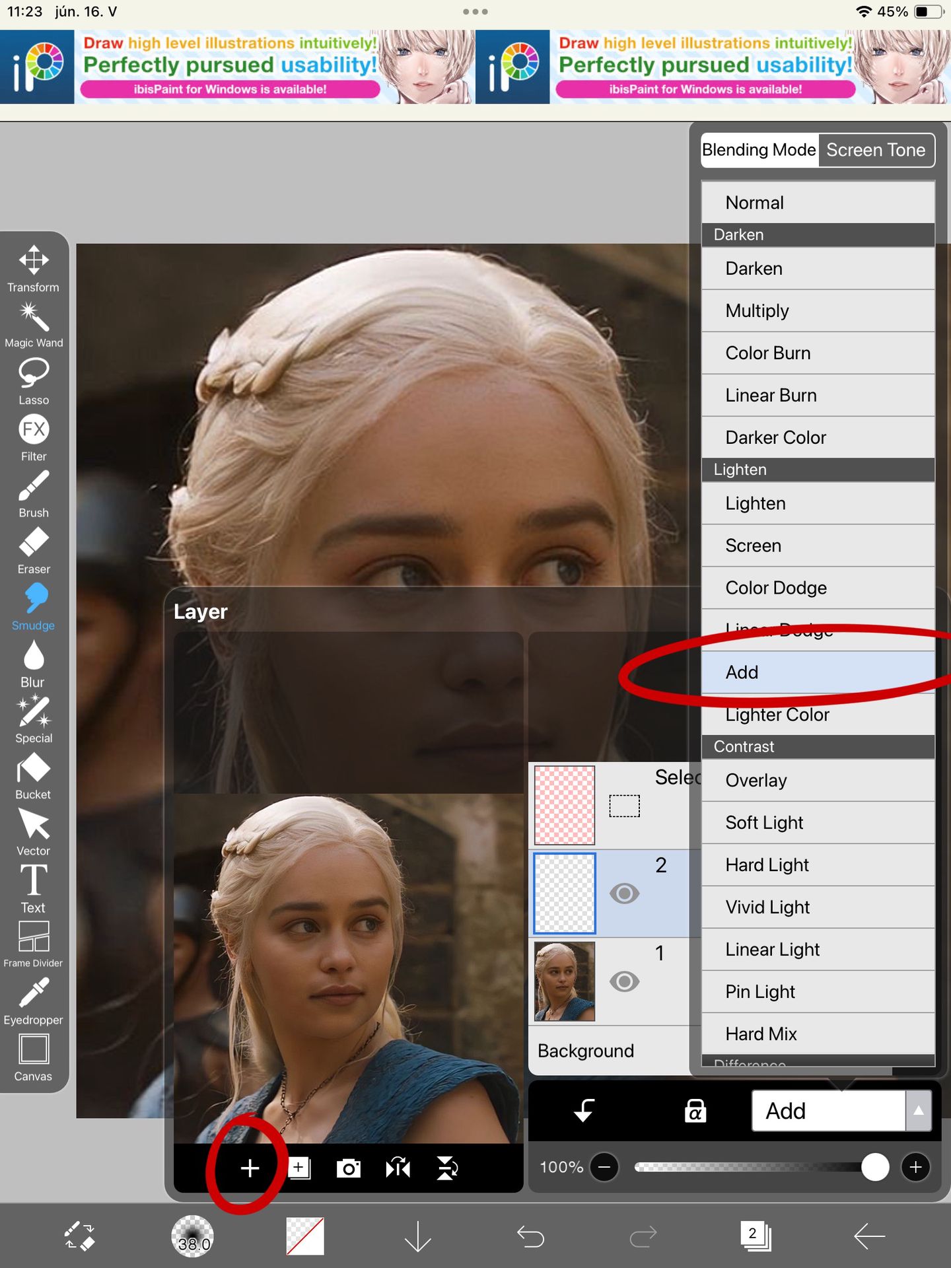Open brush size 38.0 settings

pos(192,1236)
